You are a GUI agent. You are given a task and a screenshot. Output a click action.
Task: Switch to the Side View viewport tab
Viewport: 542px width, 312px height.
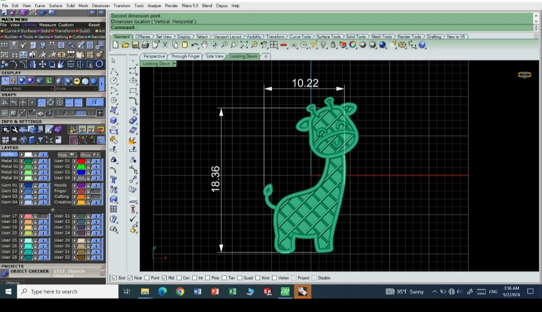pos(215,56)
